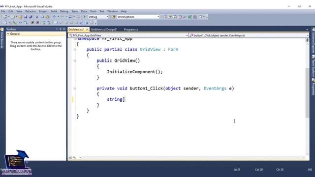Screen dimensions: 315x177
Task: Uncomment selected lines icon
Action: [49, 23]
